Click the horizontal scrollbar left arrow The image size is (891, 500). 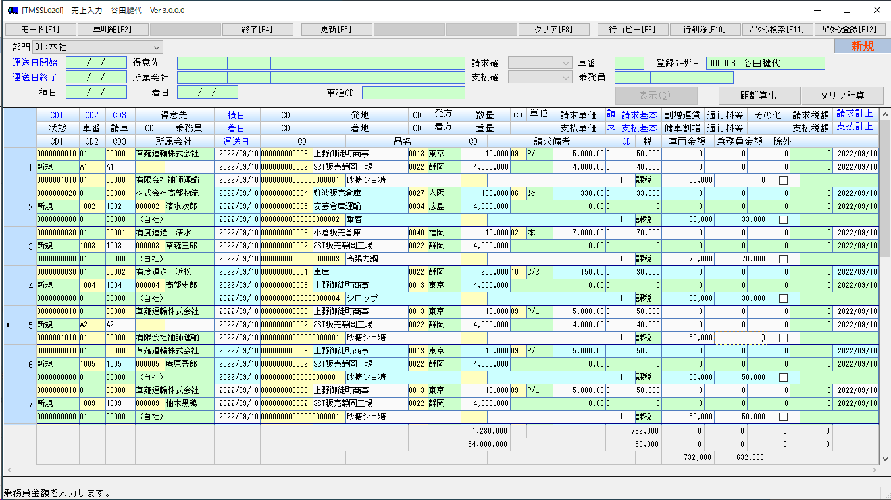click(8, 470)
